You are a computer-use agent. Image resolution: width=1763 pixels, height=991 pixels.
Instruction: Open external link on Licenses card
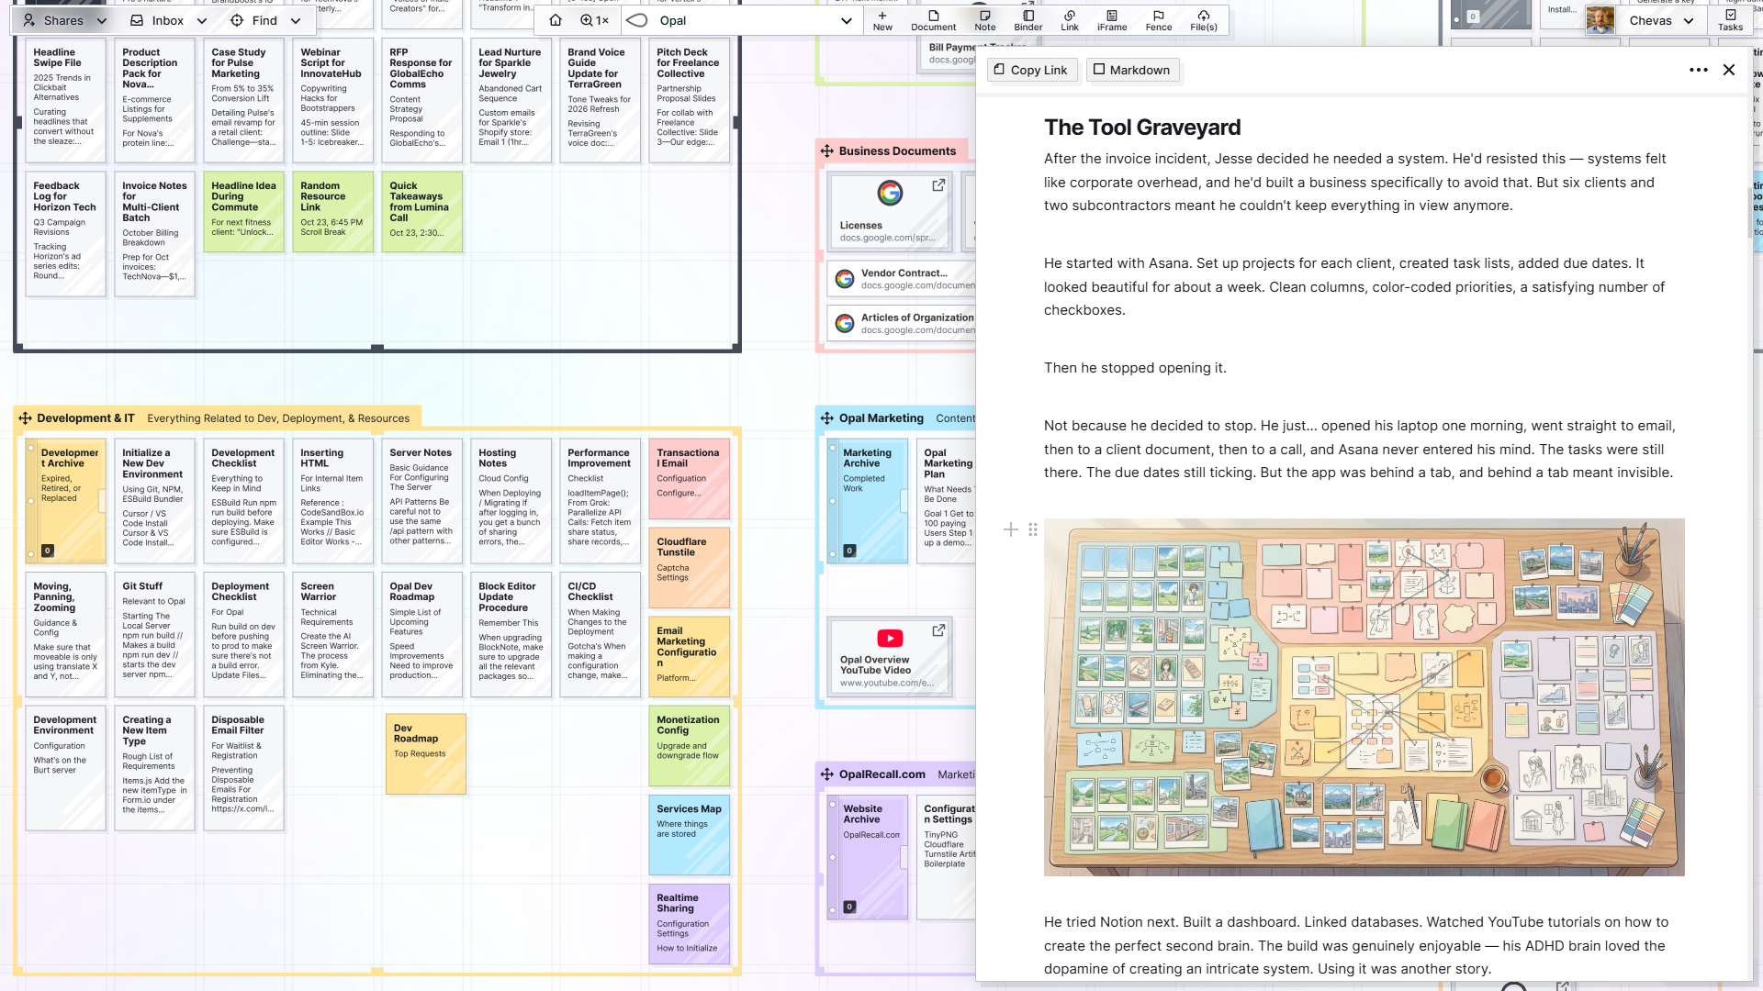pyautogui.click(x=938, y=185)
